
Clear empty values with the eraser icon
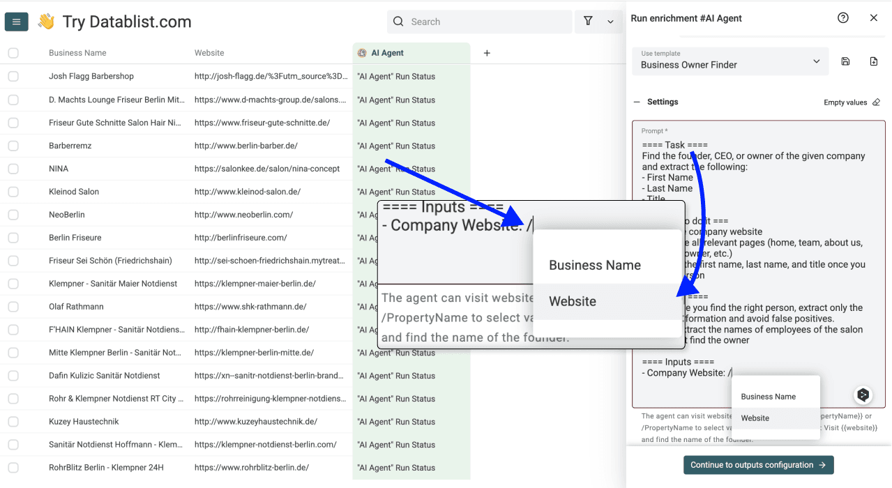click(877, 102)
